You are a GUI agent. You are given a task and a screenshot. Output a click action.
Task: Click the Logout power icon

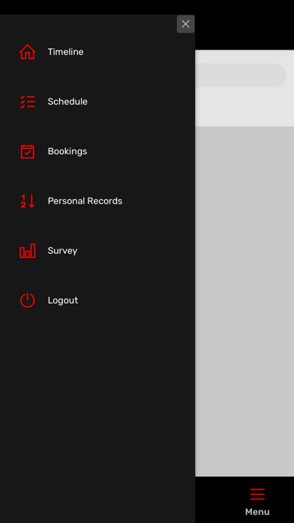pos(27,300)
